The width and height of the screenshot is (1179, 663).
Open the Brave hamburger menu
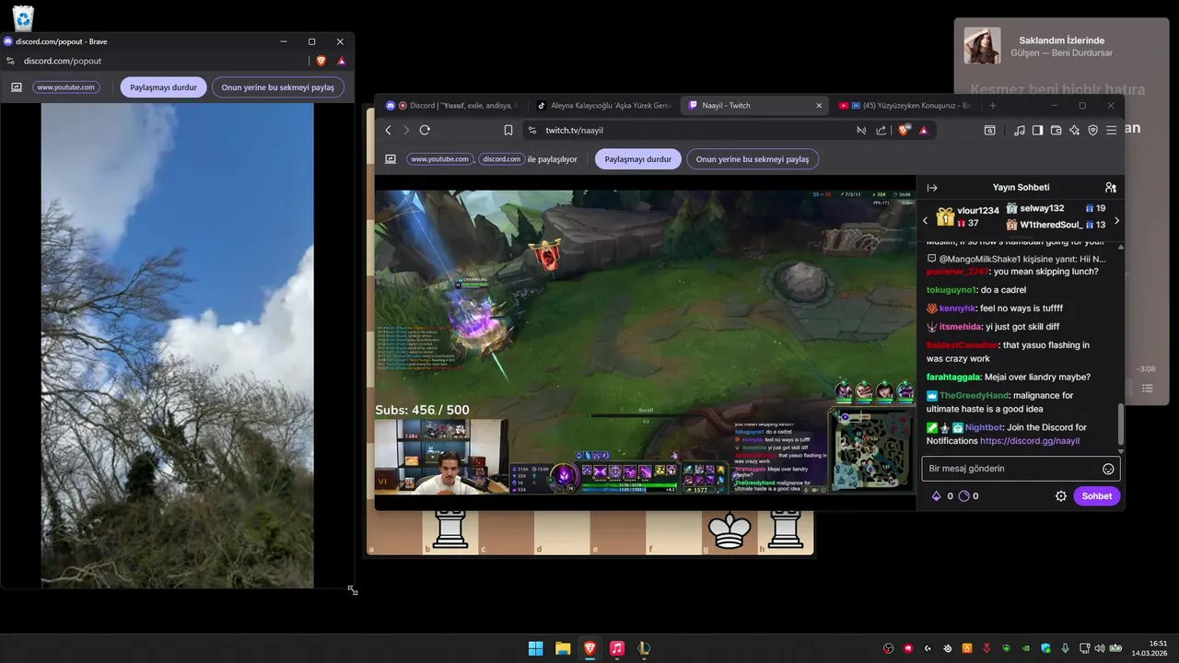[1112, 130]
